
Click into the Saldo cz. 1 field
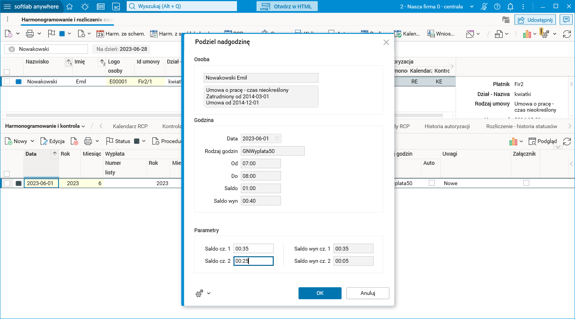click(x=253, y=249)
